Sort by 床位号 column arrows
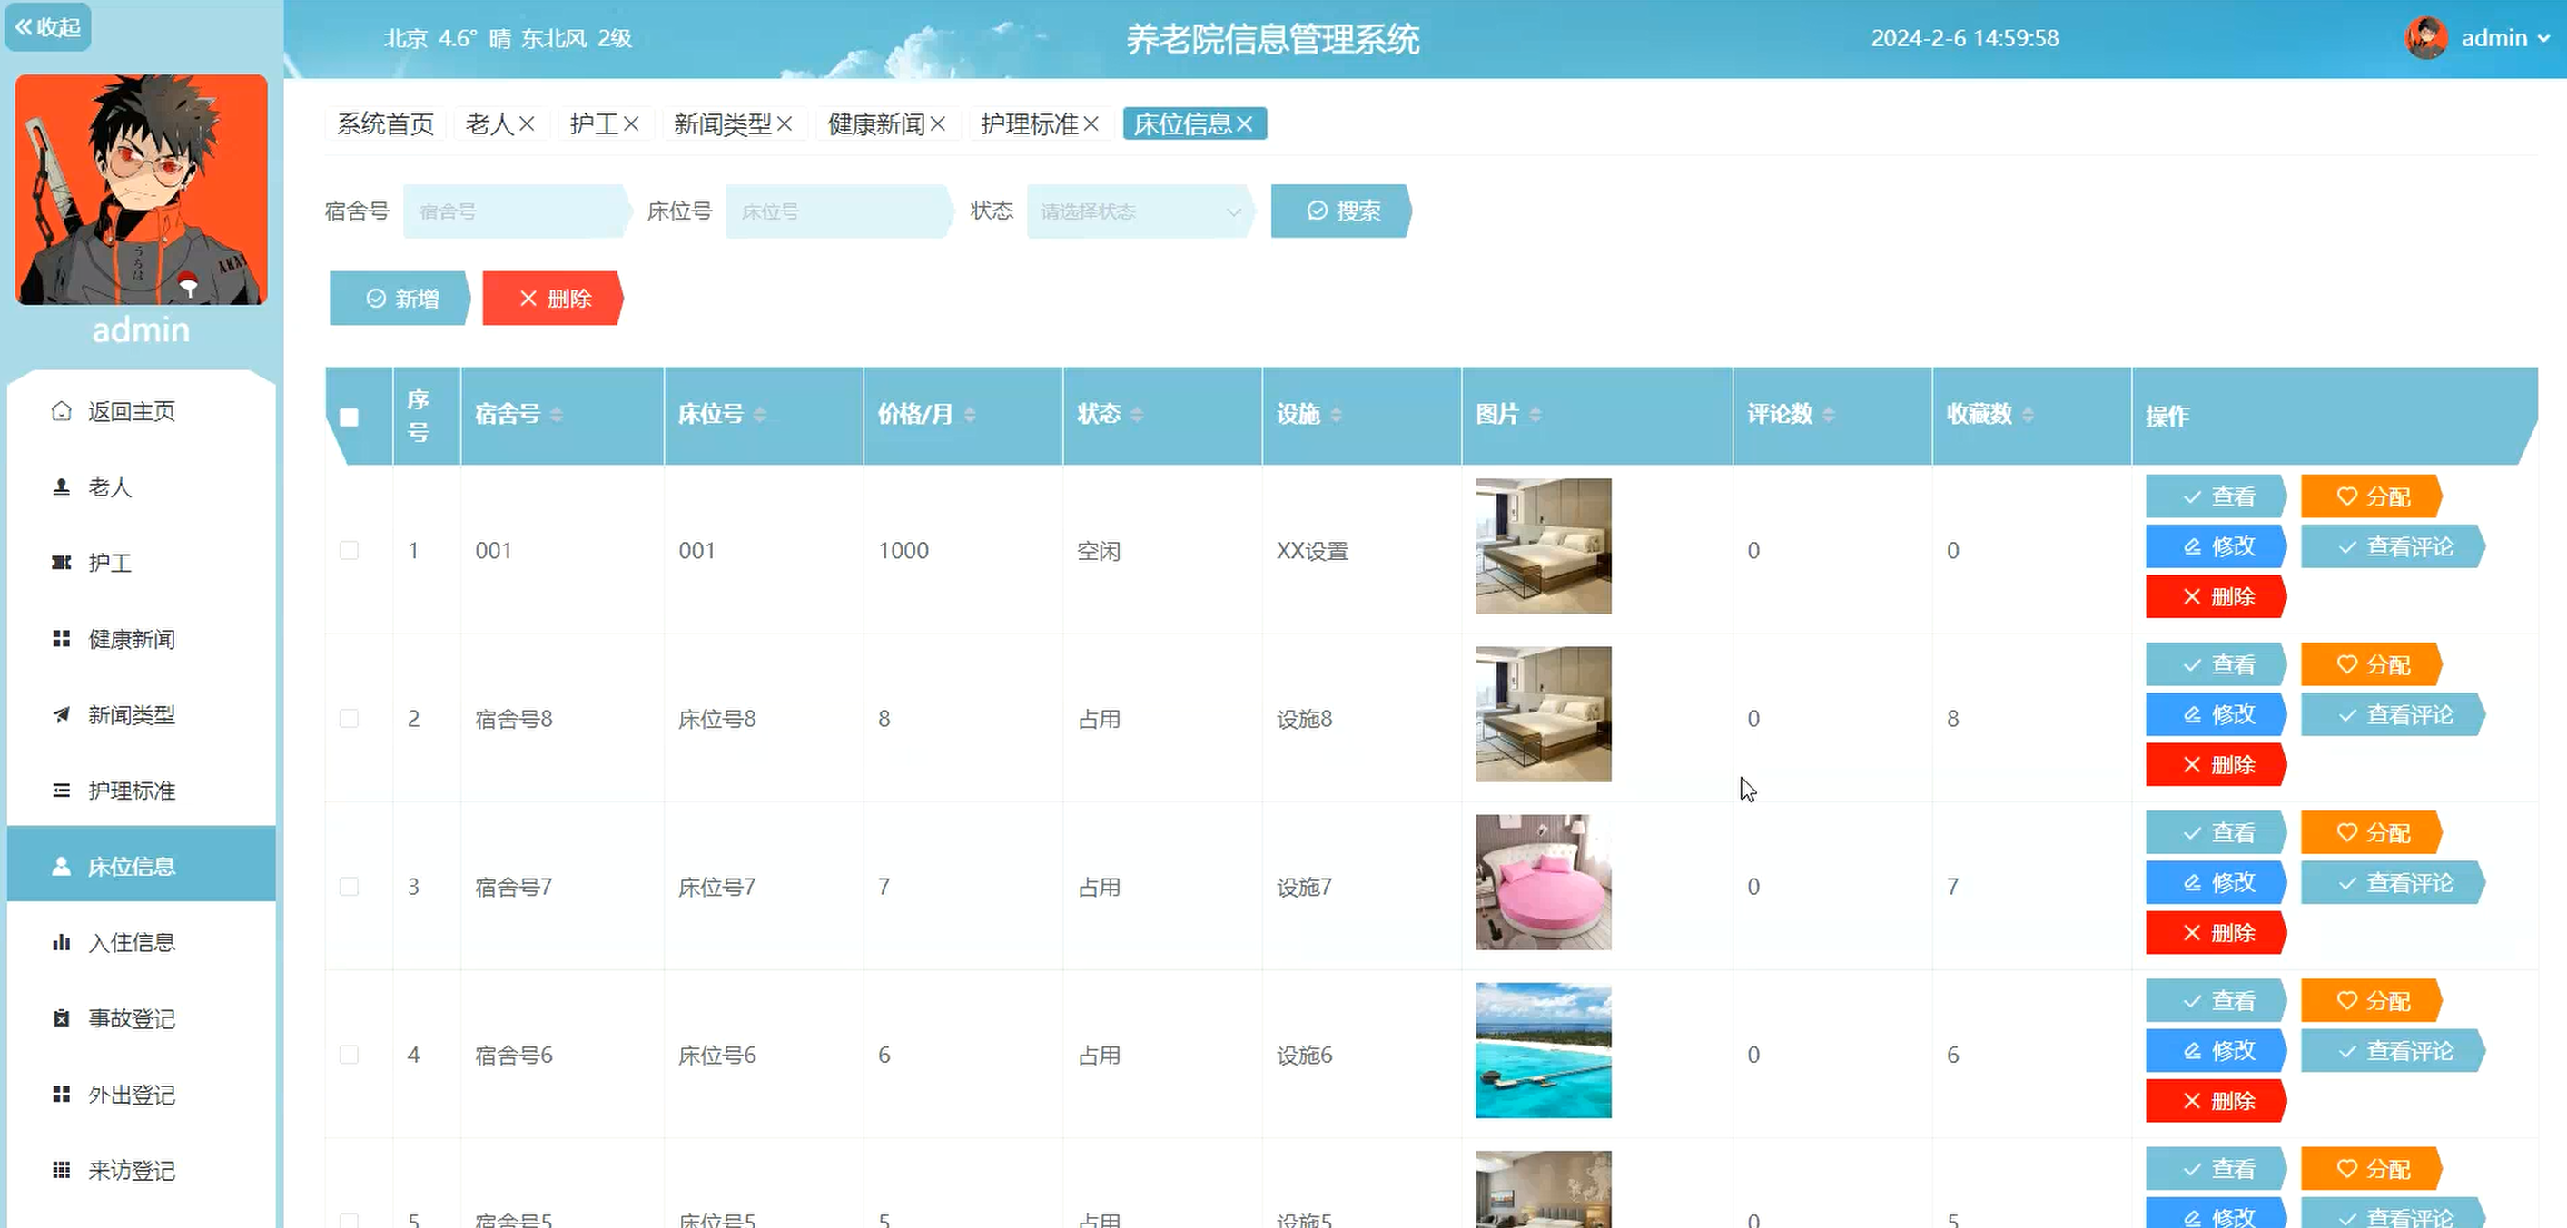 (759, 414)
